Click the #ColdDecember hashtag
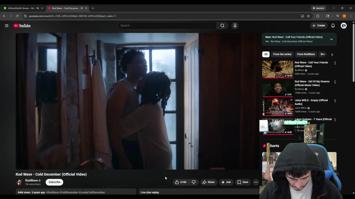The width and height of the screenshot is (355, 199). pos(69,192)
